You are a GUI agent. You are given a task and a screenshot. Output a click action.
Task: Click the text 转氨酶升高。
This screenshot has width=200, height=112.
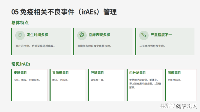(x=98, y=80)
